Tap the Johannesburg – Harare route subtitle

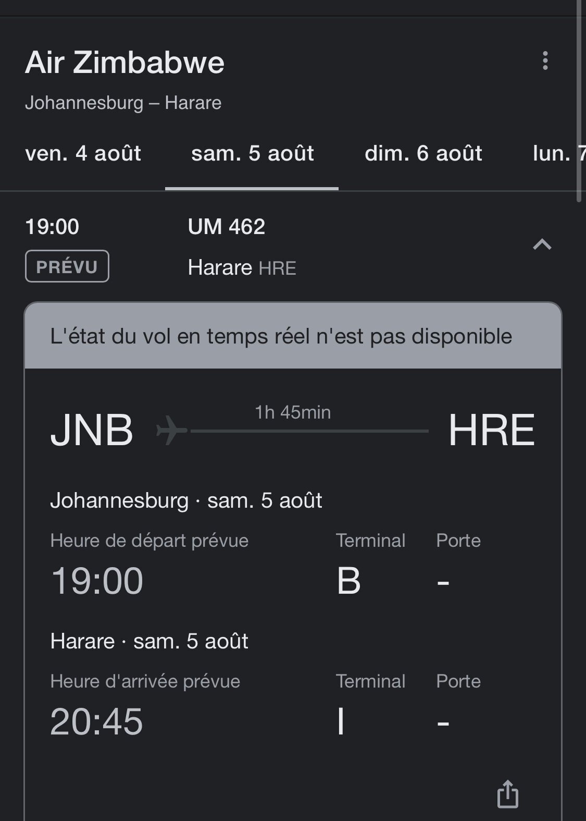coord(123,103)
